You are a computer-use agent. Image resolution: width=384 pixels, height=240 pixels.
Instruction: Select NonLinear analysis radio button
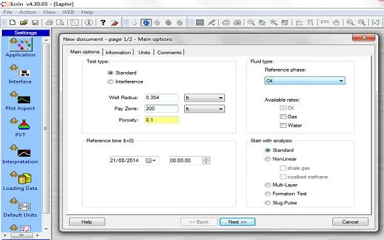[268, 159]
